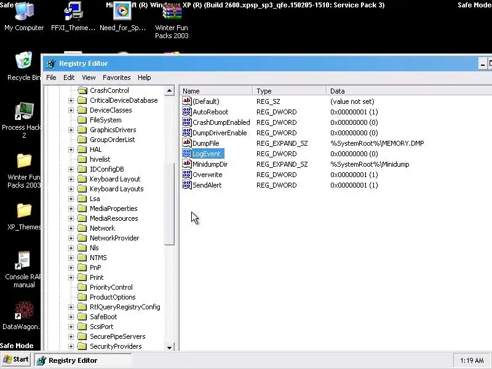Select the AutoReboot DWORD value icon

(x=187, y=112)
